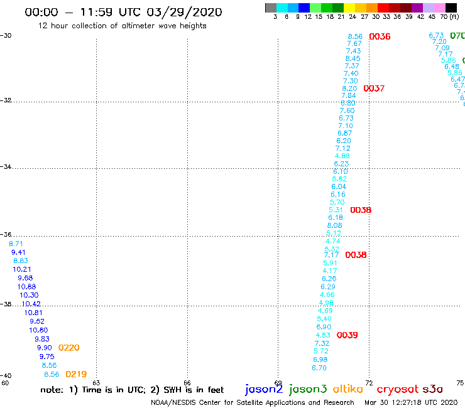Click the wave height value '7.67'

coord(354,43)
